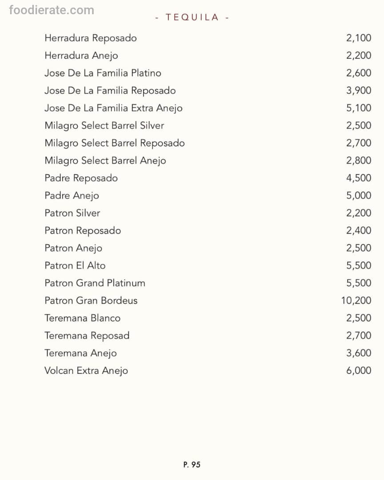Select Volcan Extra Anejo
This screenshot has width=384, height=480.
tap(86, 371)
